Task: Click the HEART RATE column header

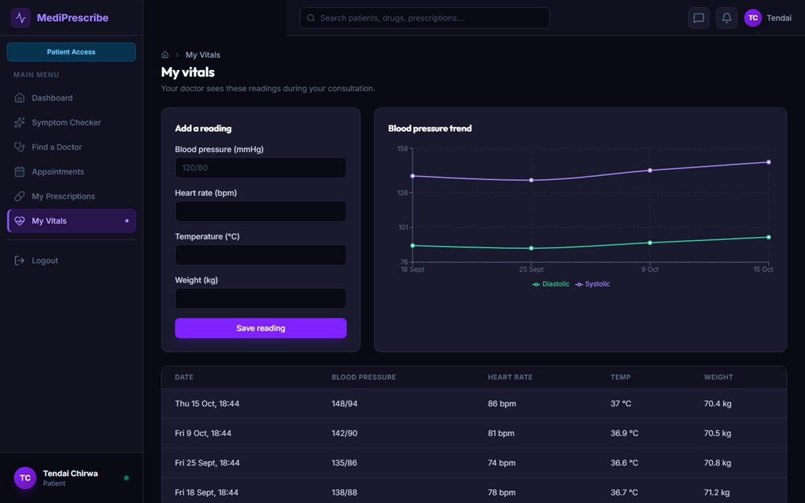Action: click(510, 378)
